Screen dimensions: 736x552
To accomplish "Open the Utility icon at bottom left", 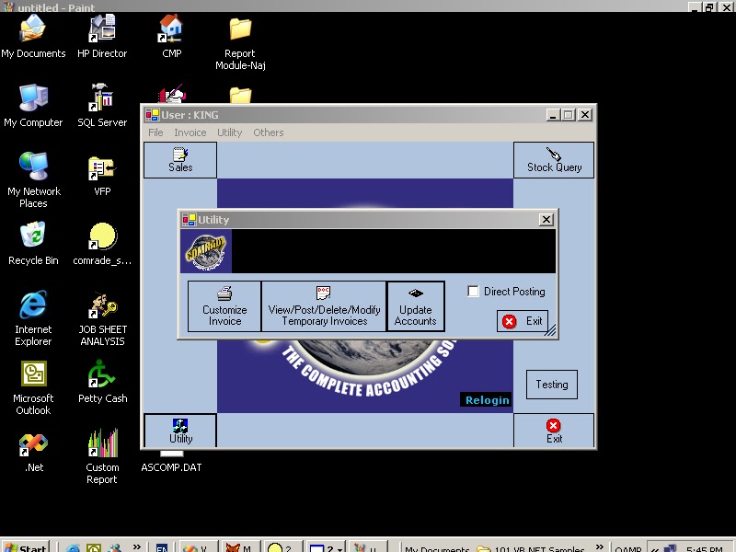I will (179, 428).
